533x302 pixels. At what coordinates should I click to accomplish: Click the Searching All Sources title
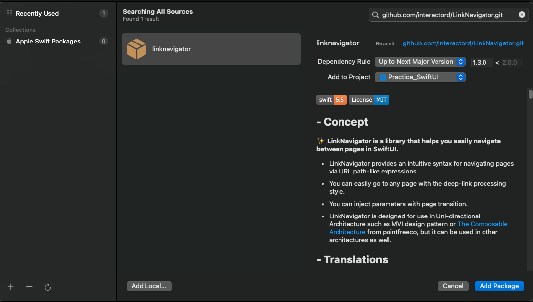pos(157,11)
